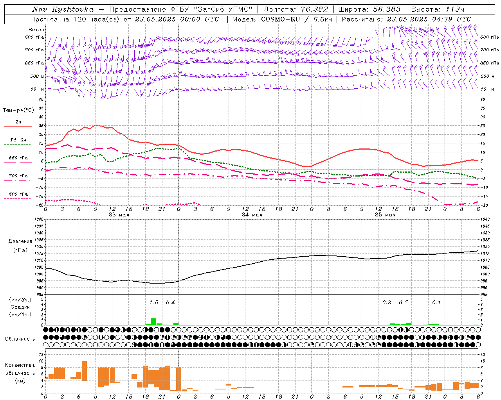The width and height of the screenshot is (501, 400).
Task: Select 'Прогноз на 120 часа(ов)' forecast text
Action: [x=75, y=19]
